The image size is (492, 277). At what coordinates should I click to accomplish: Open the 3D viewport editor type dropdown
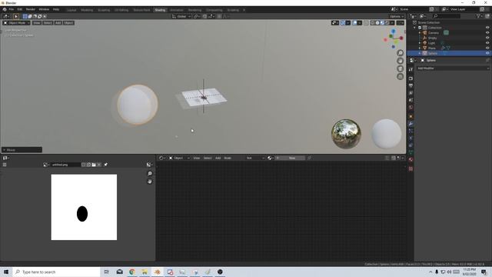6,16
